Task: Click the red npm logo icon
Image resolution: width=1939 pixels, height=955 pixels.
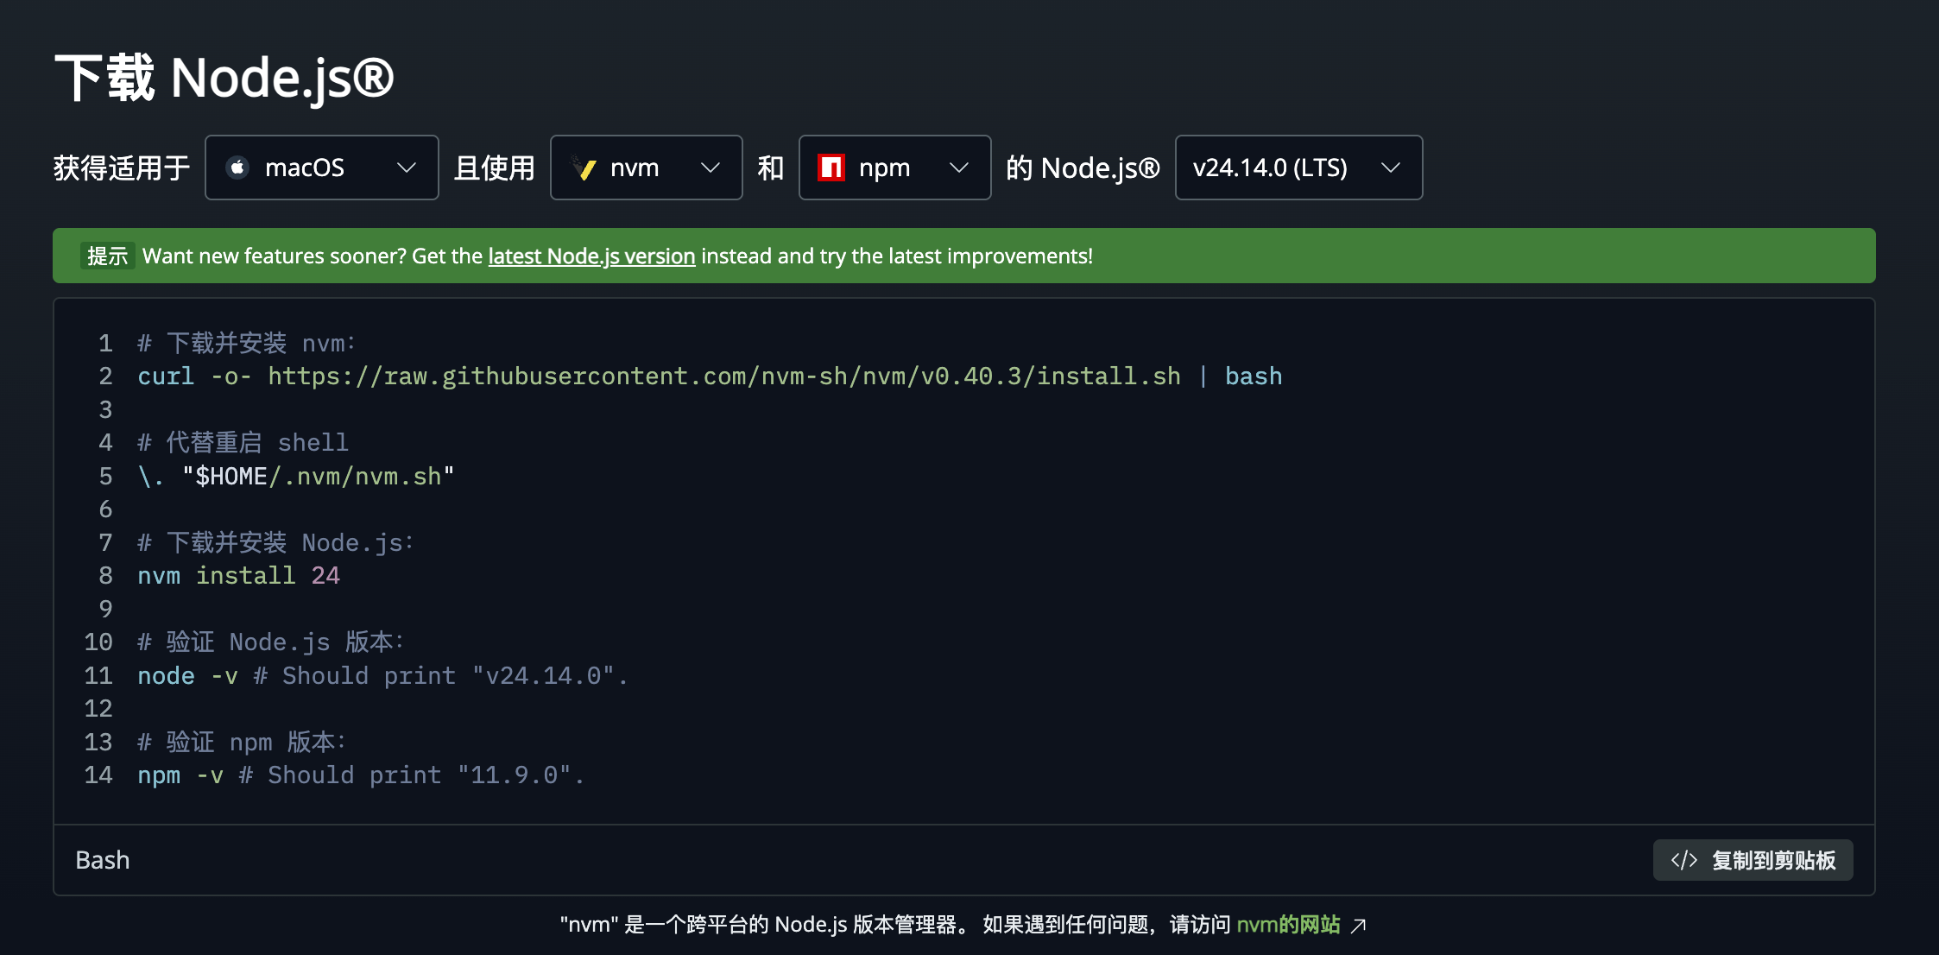Action: coord(831,168)
